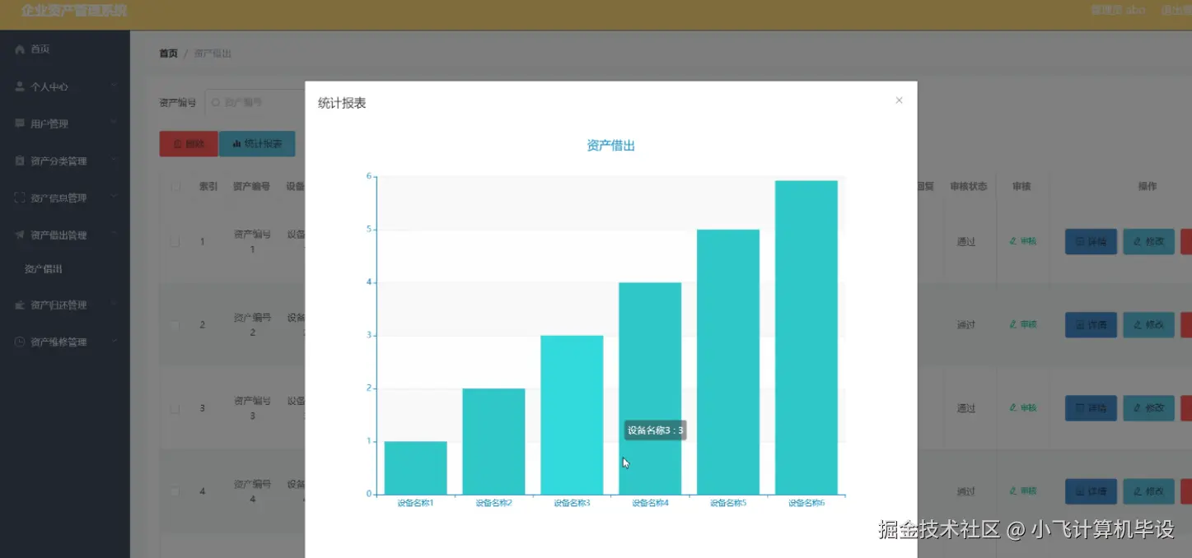
Task: Expand the 资产信息管理 chevron
Action: point(115,198)
